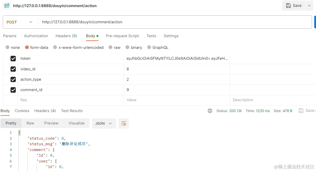The image size is (316, 171).
Task: Open the Test Results tab
Action: [x=72, y=111]
